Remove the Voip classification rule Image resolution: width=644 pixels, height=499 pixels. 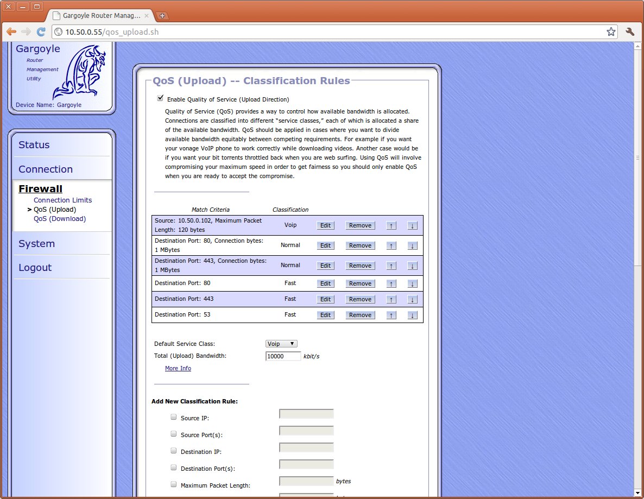coord(360,225)
